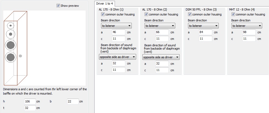The width and height of the screenshot is (269, 113).
Task: Click the a field showing 98 for MHT 12
Action: [249, 32]
